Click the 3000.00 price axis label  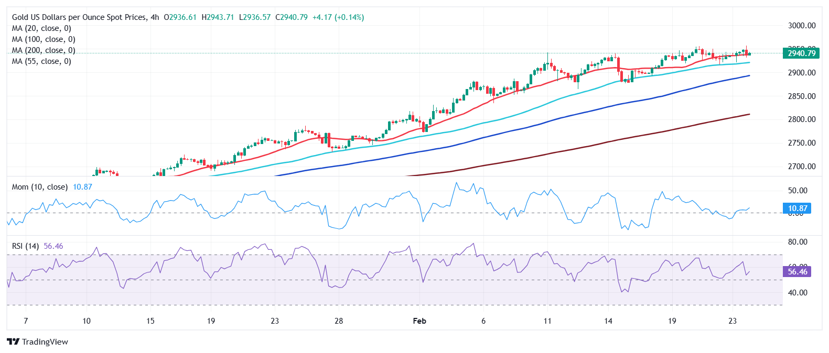click(x=802, y=26)
